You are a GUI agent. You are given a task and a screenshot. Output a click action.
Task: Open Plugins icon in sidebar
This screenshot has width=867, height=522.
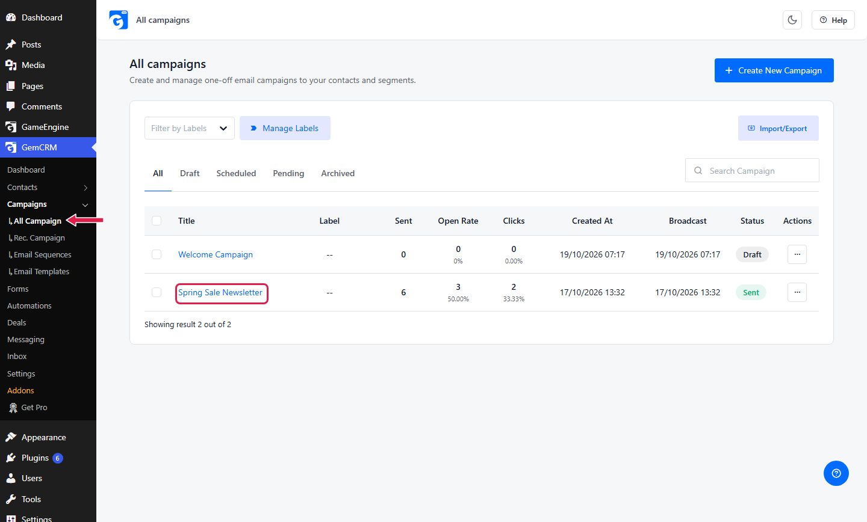[x=11, y=458]
